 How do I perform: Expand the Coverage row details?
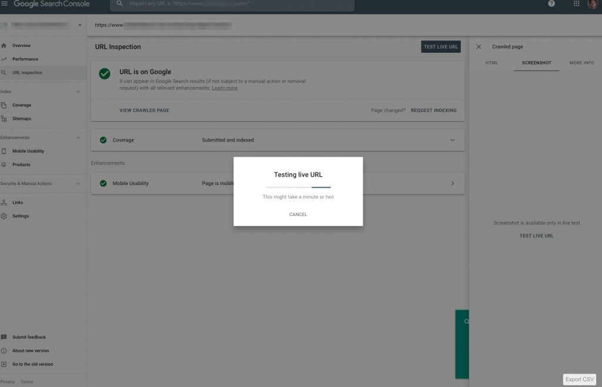[452, 140]
